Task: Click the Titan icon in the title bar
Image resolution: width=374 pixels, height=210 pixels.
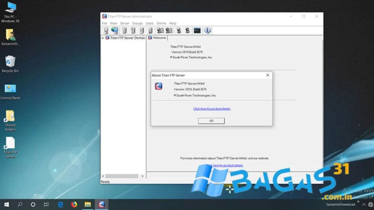Action: pyautogui.click(x=104, y=16)
